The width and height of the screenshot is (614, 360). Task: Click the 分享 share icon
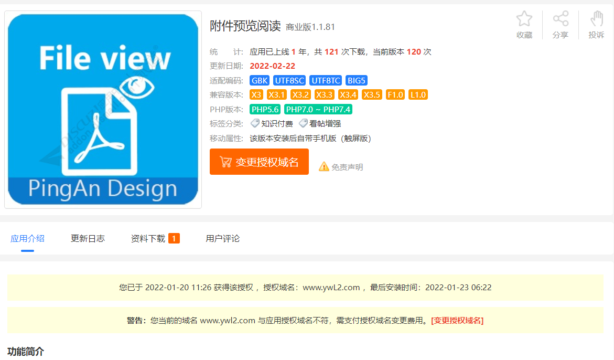coord(561,19)
